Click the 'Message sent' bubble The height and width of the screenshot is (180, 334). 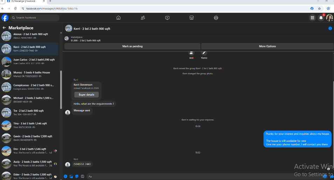(x=82, y=110)
